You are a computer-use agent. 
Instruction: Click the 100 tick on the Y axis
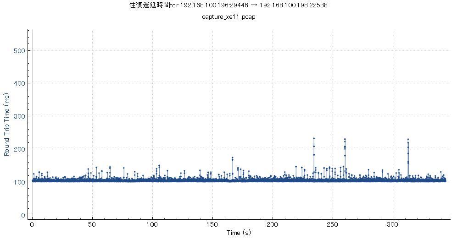pos(20,182)
